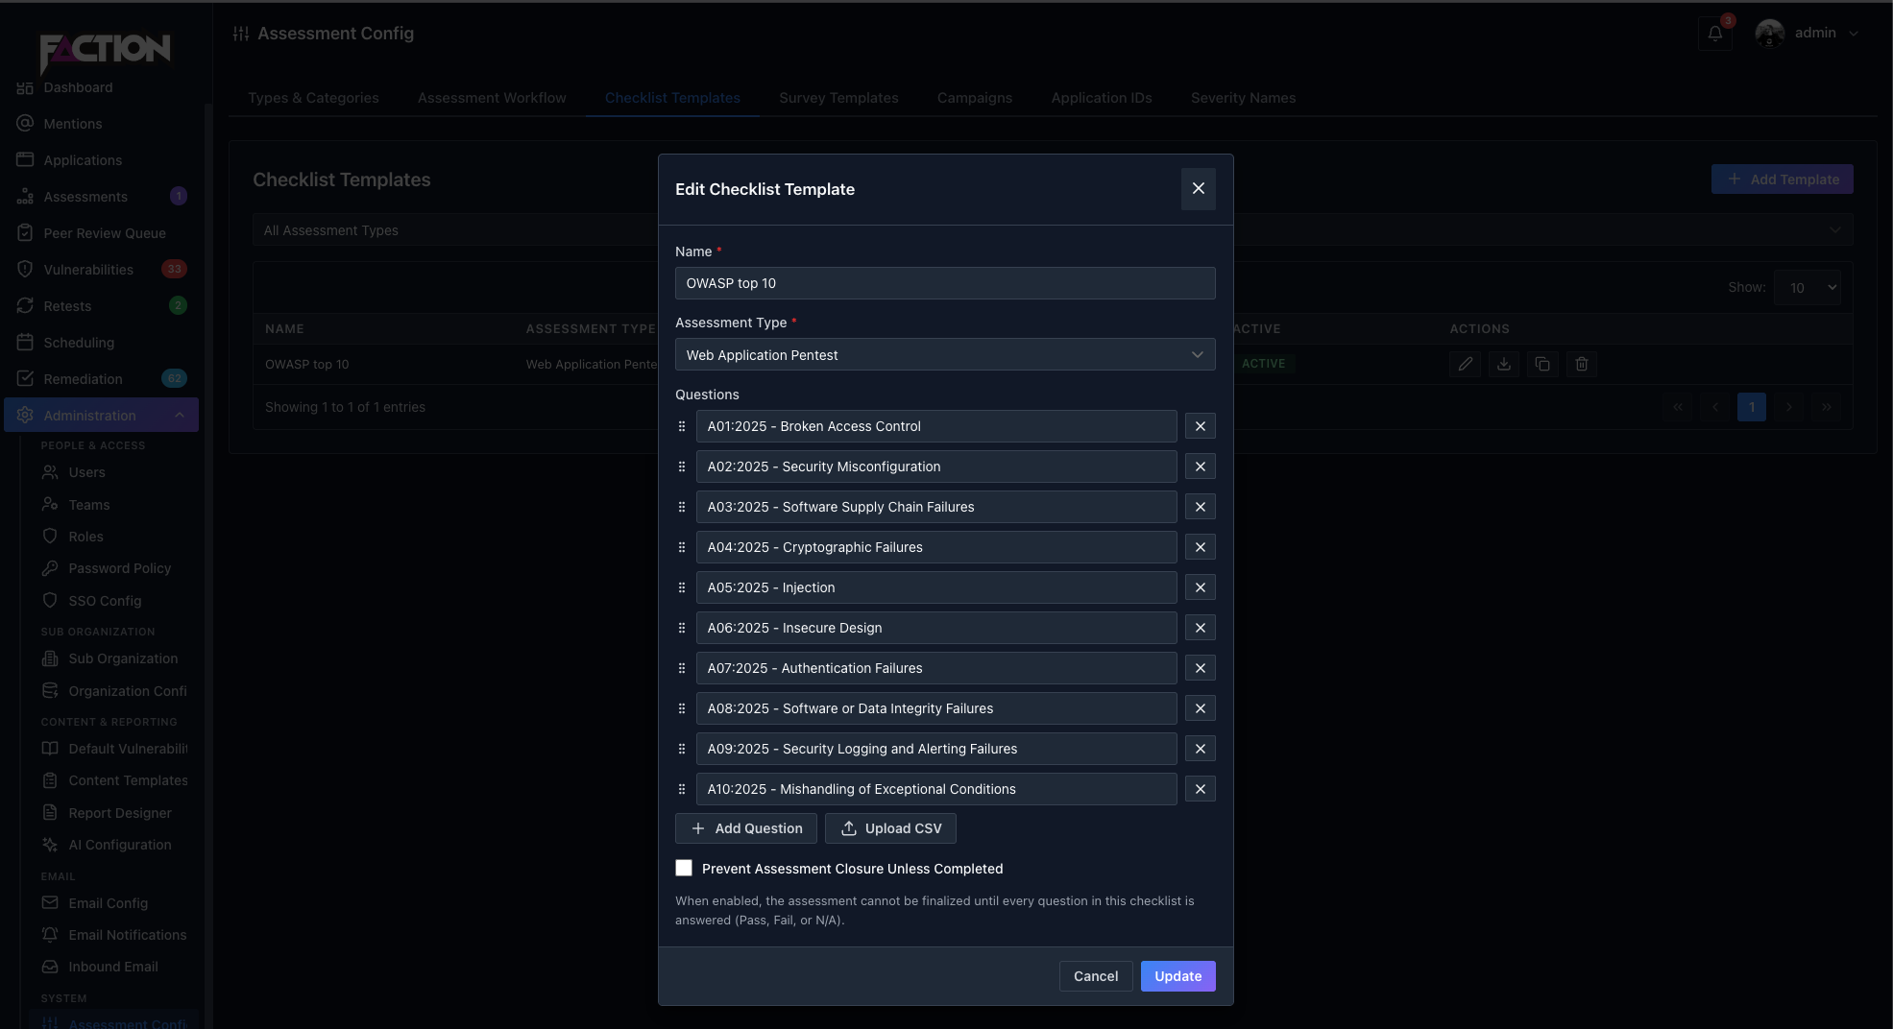Image resolution: width=1893 pixels, height=1029 pixels.
Task: Click the trash icon in Actions column
Action: 1582,364
